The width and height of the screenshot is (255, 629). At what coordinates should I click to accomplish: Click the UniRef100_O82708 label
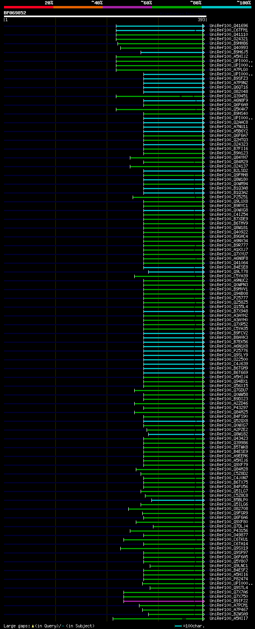click(x=229, y=509)
